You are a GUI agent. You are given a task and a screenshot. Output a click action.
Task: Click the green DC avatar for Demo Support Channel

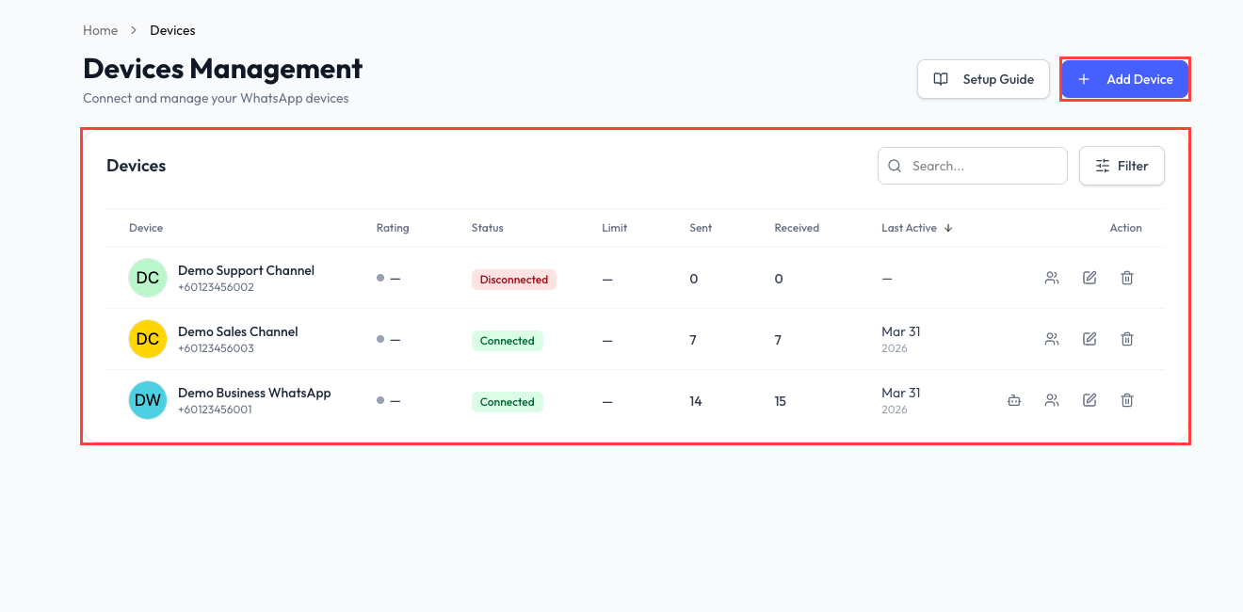(148, 278)
